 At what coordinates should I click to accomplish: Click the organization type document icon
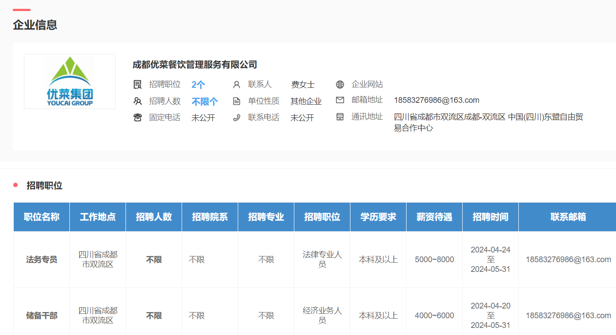[x=236, y=101]
